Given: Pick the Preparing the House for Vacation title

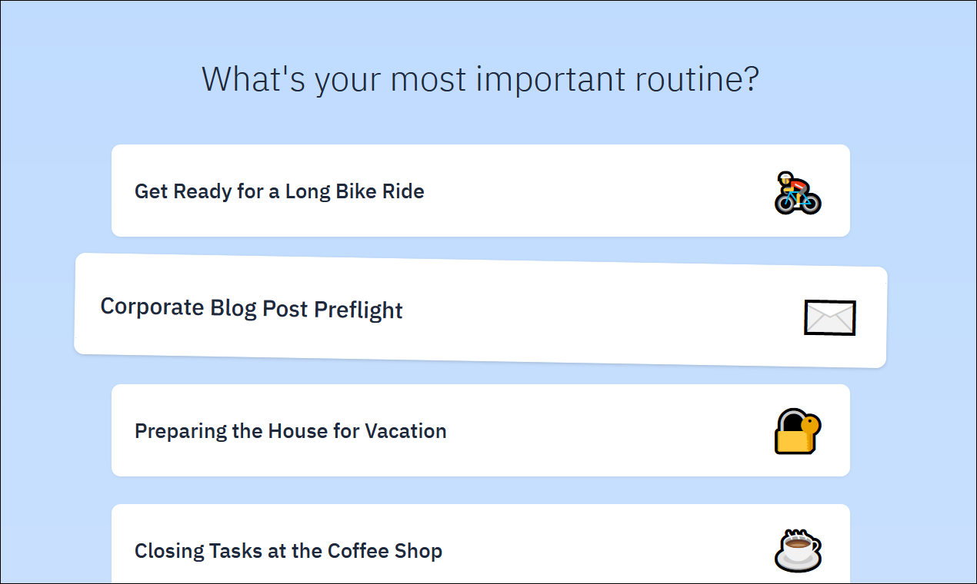Looking at the screenshot, I should pos(291,430).
